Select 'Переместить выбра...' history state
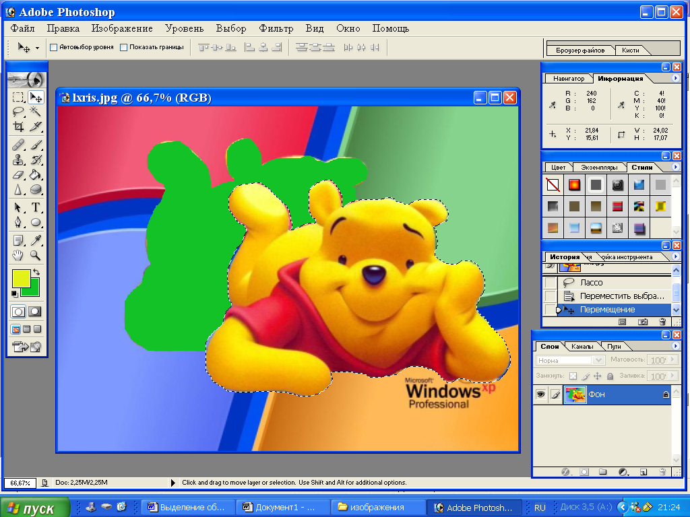 click(615, 296)
